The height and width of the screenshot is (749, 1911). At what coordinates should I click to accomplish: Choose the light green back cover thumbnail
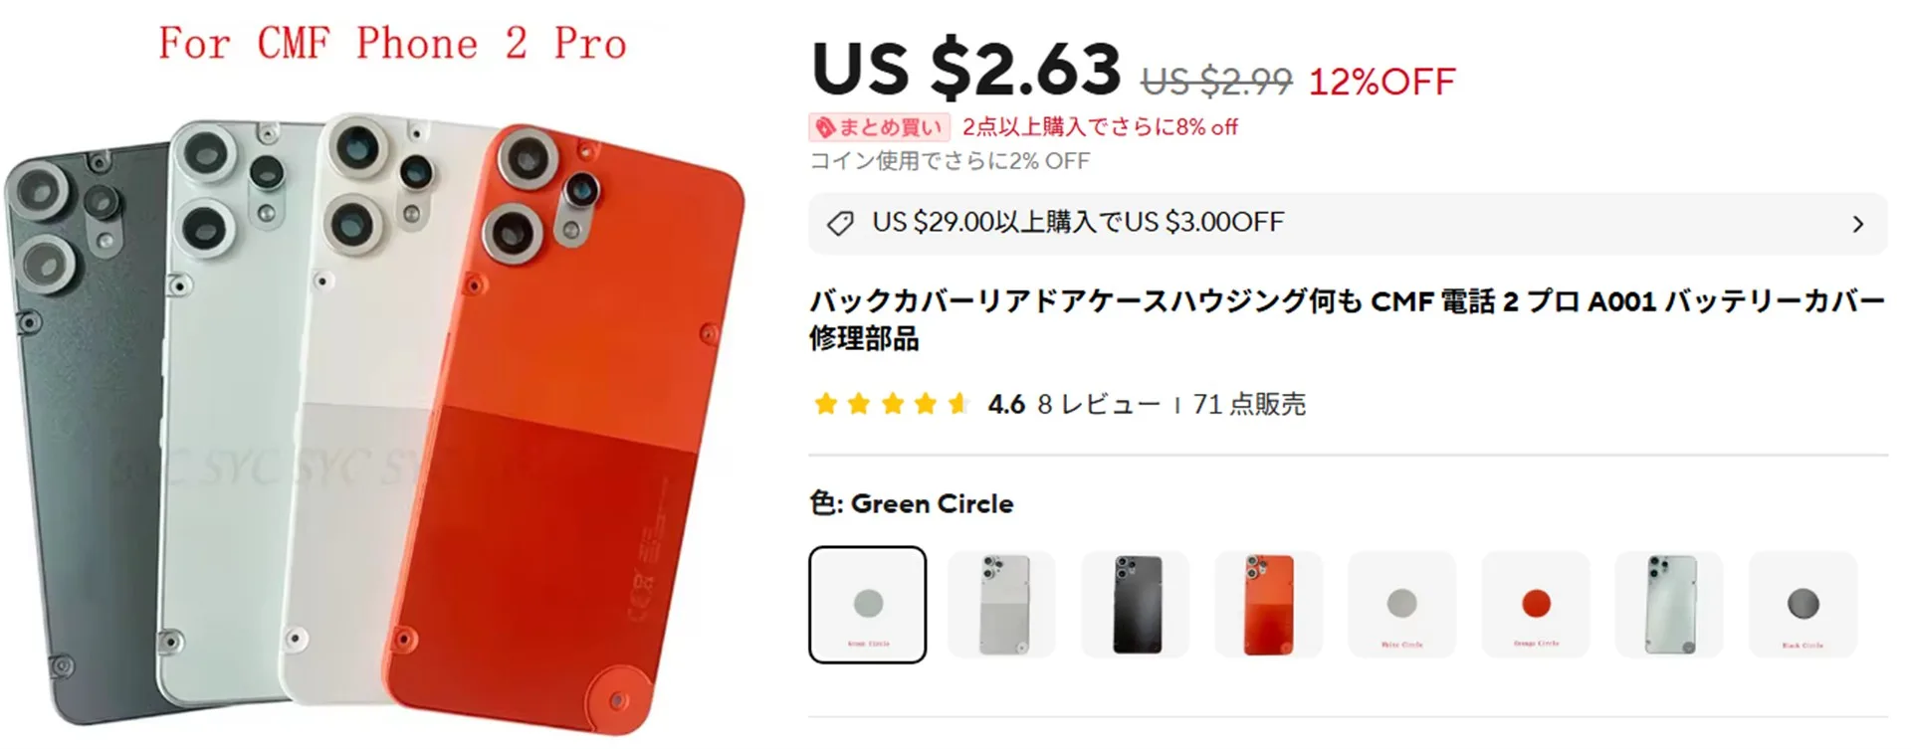pyautogui.click(x=1670, y=604)
